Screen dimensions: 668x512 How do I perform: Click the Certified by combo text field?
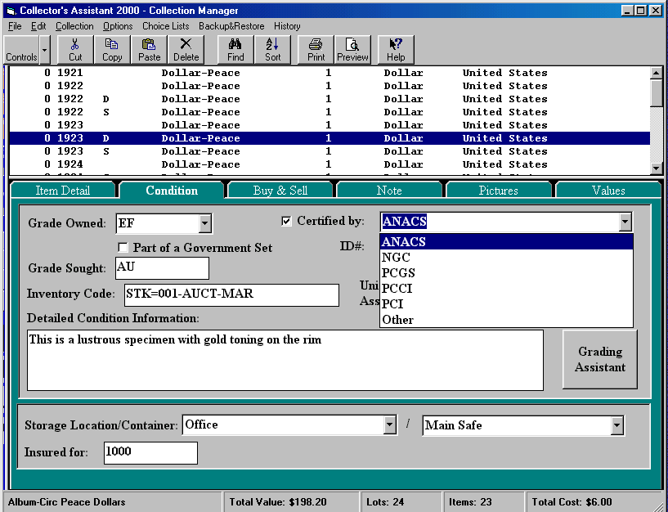coord(500,222)
